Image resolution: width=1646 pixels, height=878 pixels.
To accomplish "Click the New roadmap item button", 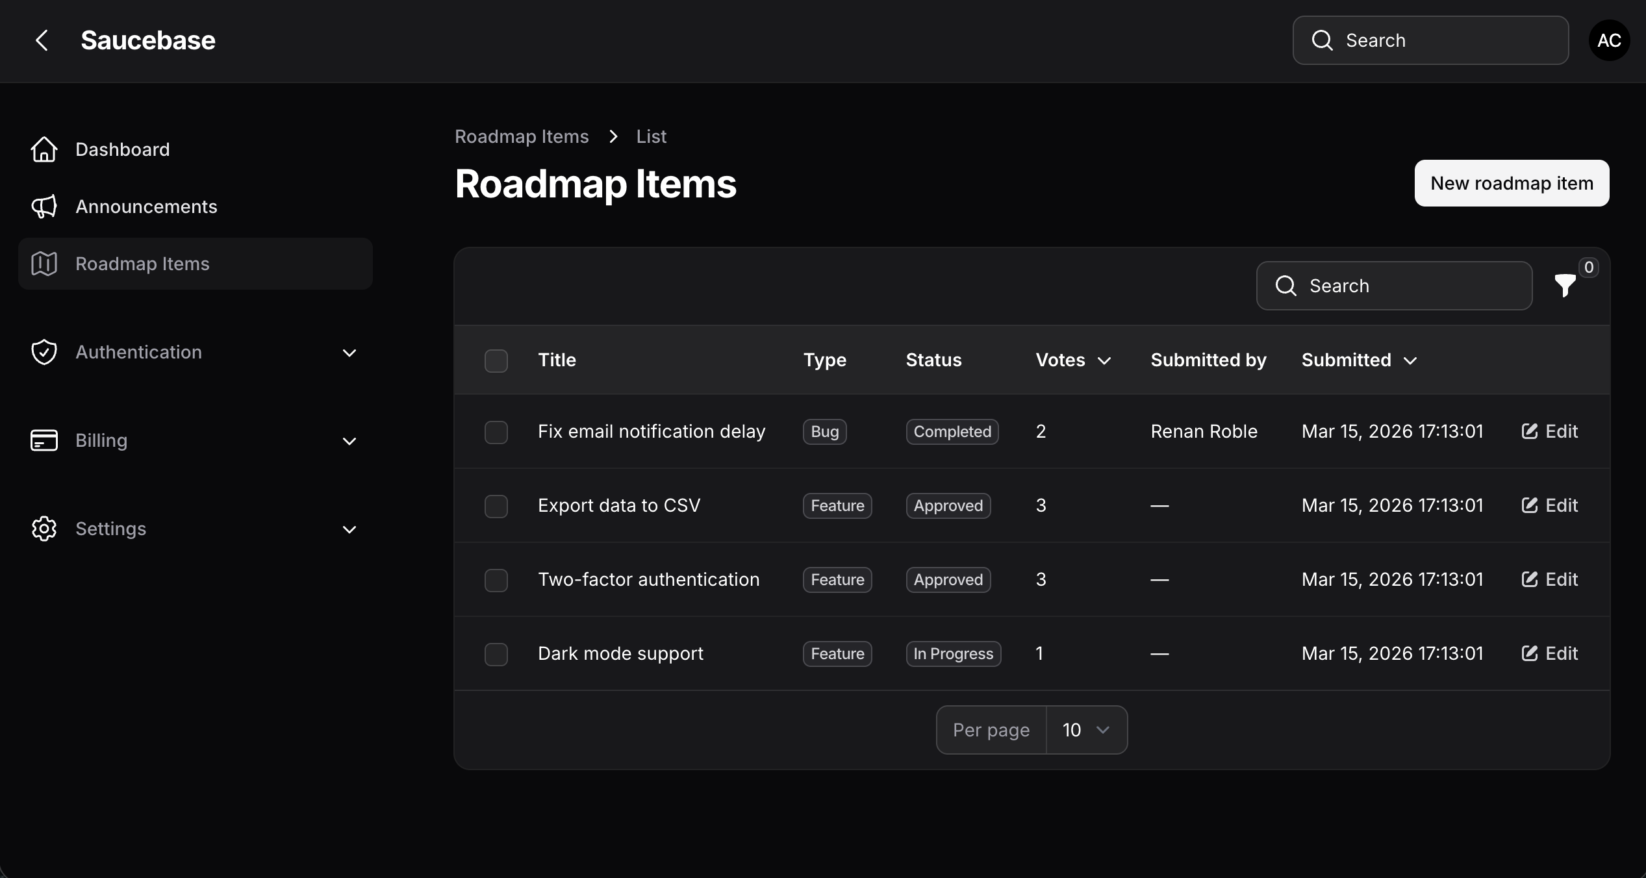I will [1511, 182].
